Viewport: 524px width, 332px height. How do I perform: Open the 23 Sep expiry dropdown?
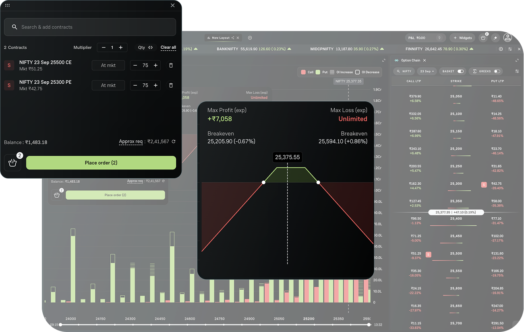[x=427, y=71]
